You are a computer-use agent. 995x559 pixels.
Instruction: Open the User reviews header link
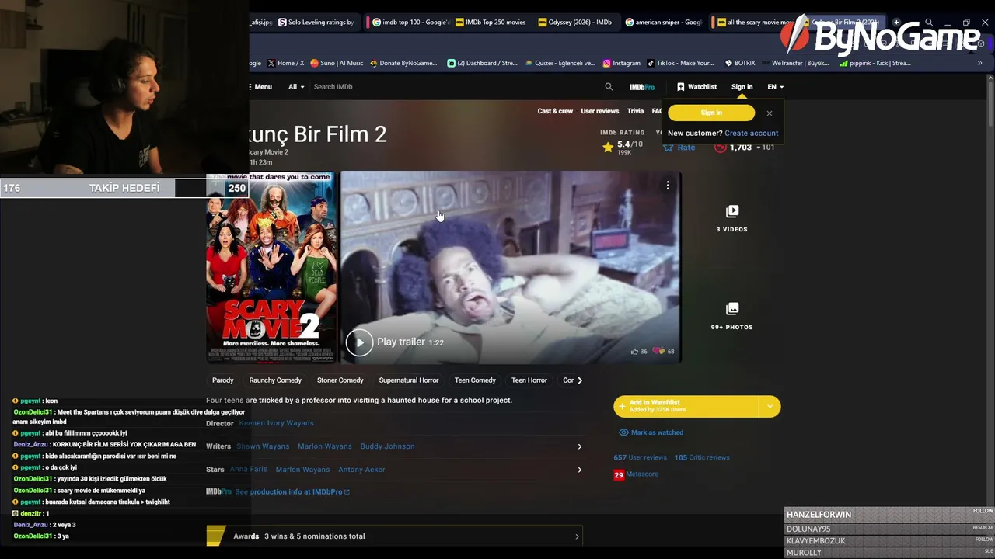tap(600, 111)
